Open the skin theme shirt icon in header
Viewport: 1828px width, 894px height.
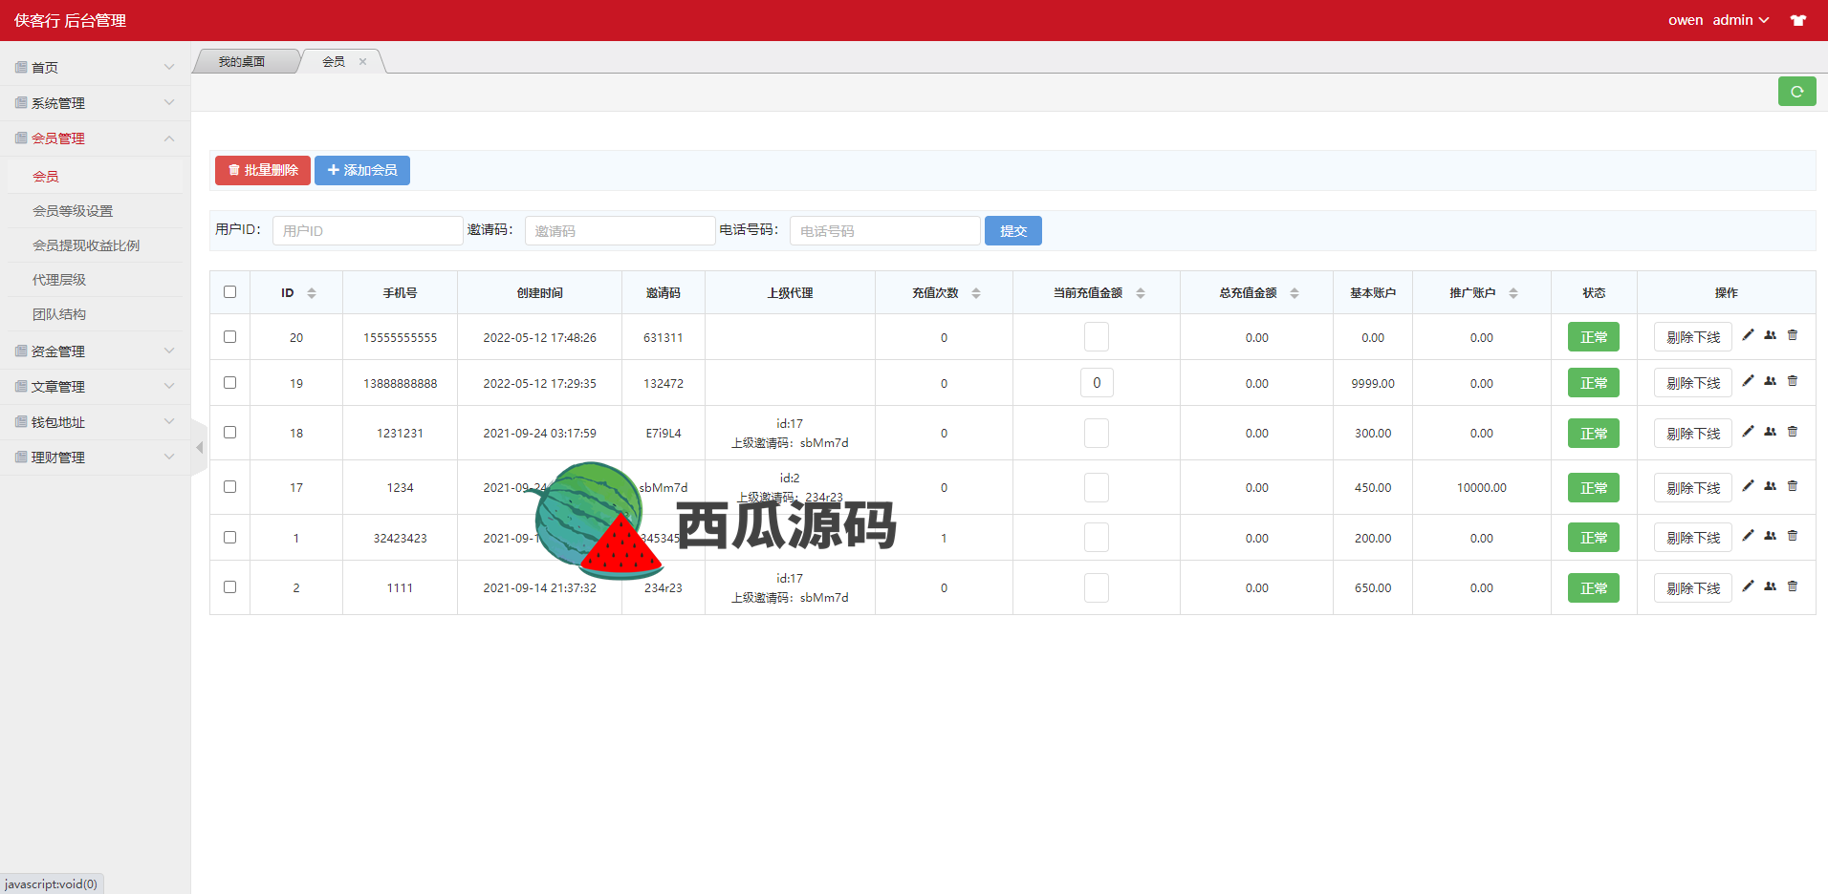point(1797,20)
